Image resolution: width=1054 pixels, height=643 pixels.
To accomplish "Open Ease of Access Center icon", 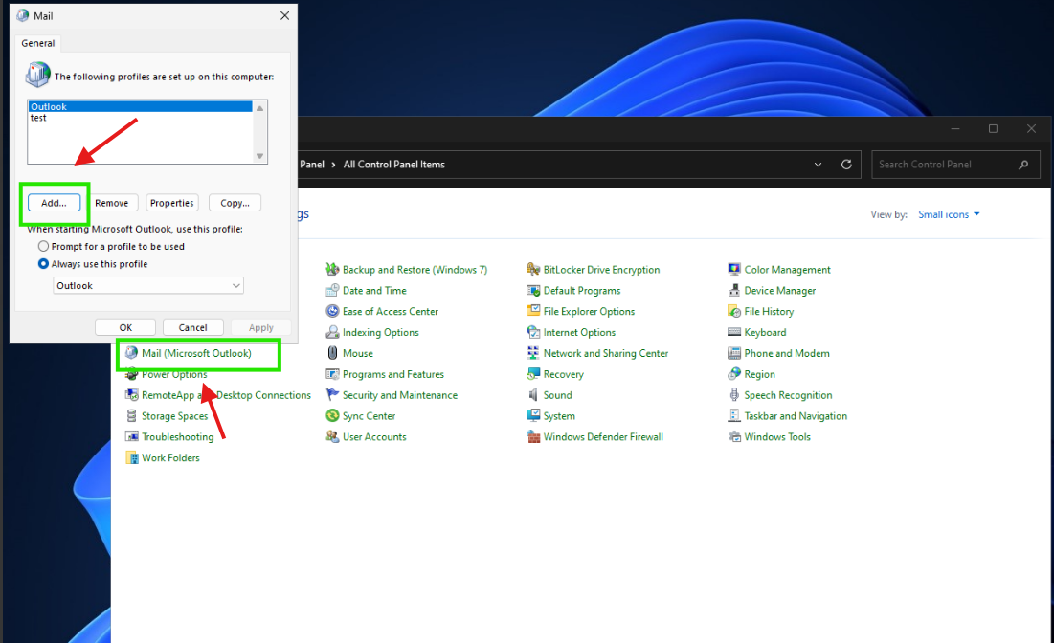I will pos(332,311).
